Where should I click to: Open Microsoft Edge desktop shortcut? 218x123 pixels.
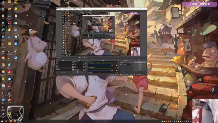point(3,31)
